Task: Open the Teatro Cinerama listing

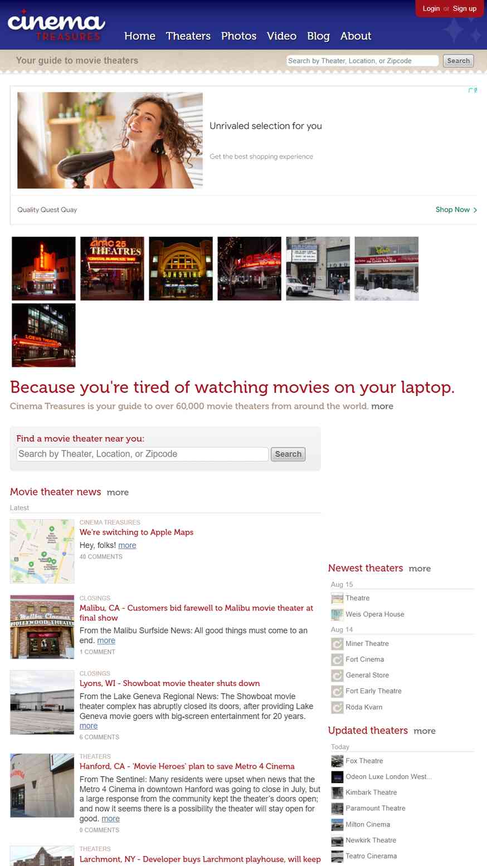Action: (x=371, y=856)
